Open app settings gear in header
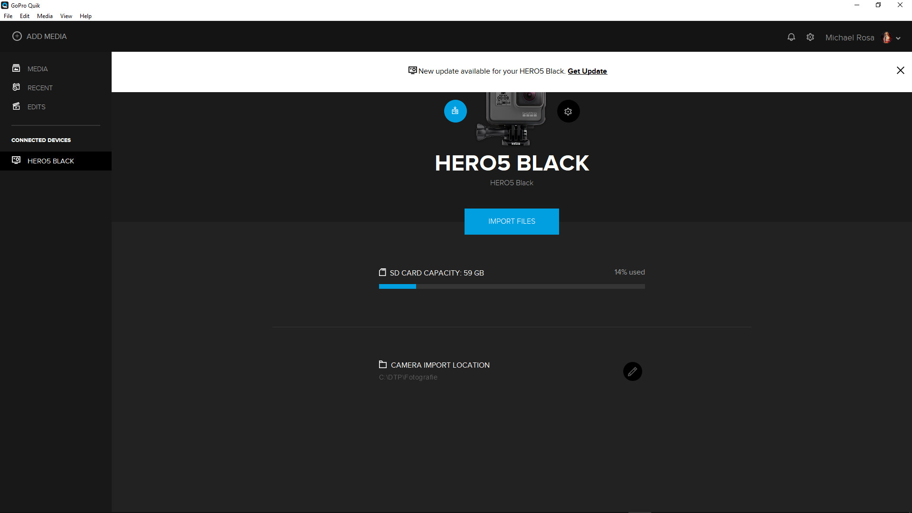Viewport: 912px width, 513px height. pos(810,37)
